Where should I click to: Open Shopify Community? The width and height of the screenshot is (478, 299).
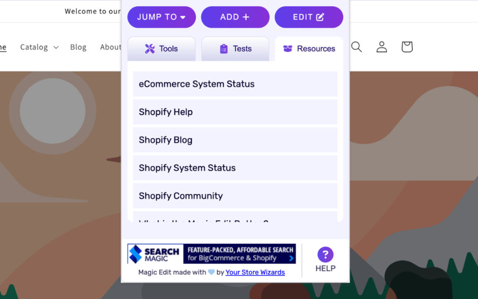coord(235,196)
